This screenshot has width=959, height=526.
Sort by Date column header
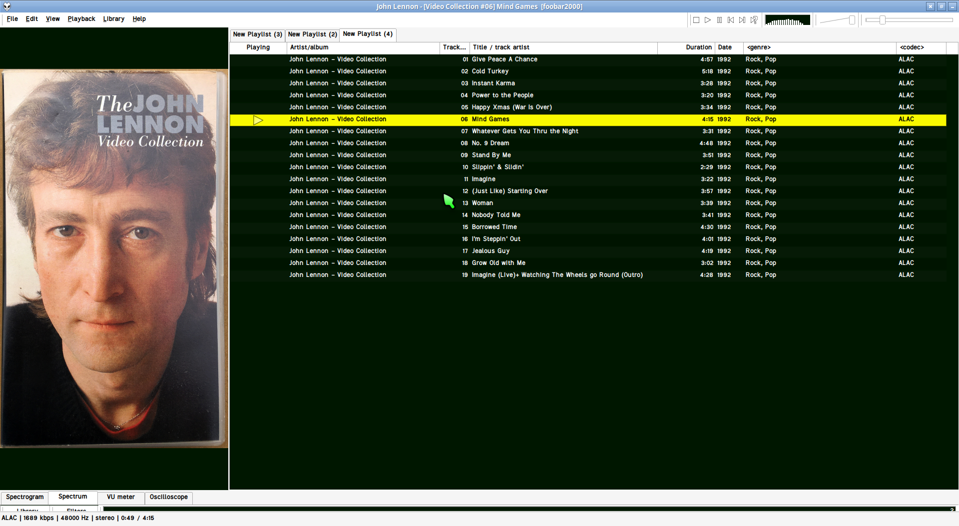tap(729, 47)
